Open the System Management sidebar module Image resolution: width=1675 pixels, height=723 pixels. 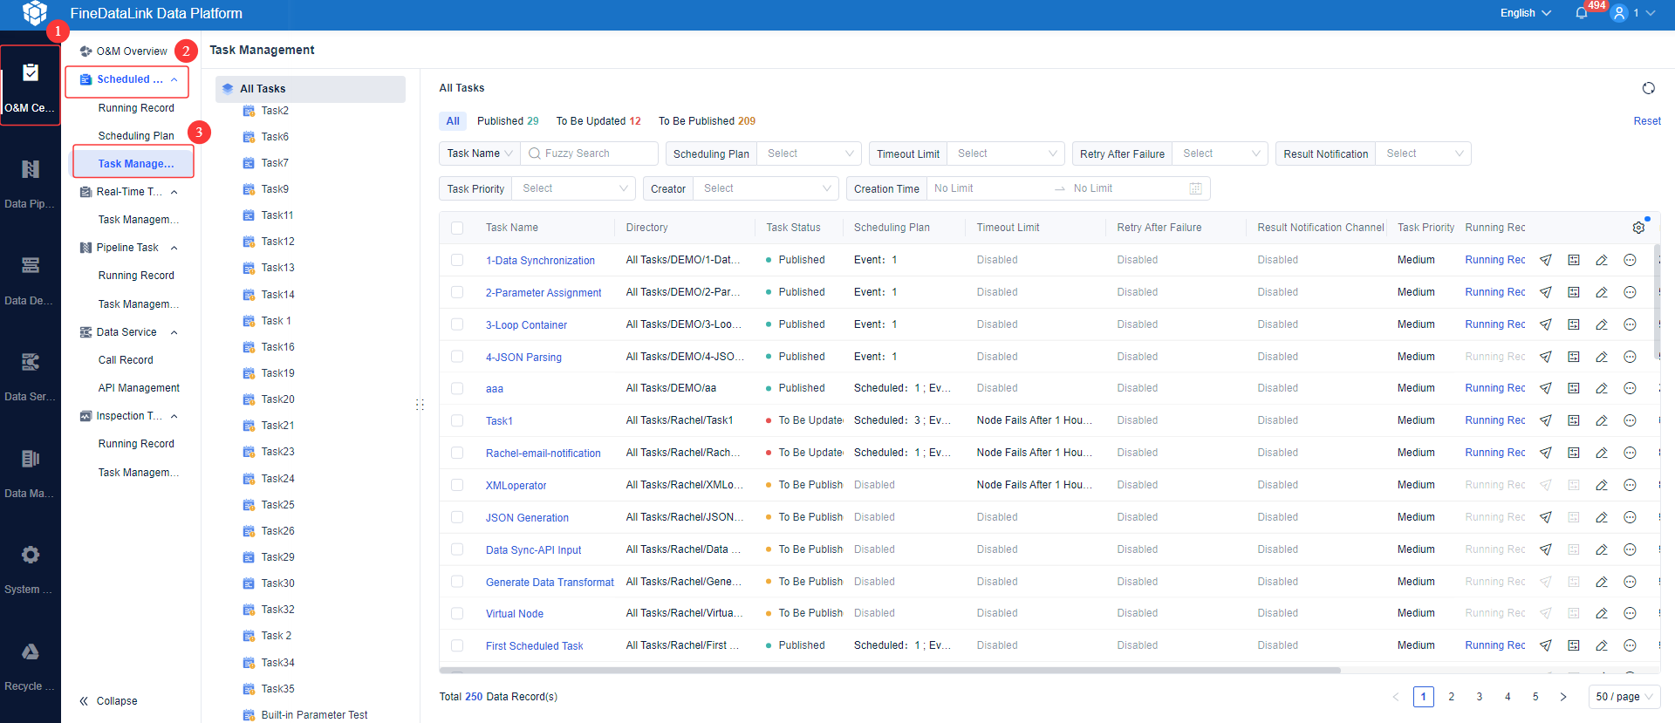pyautogui.click(x=31, y=567)
